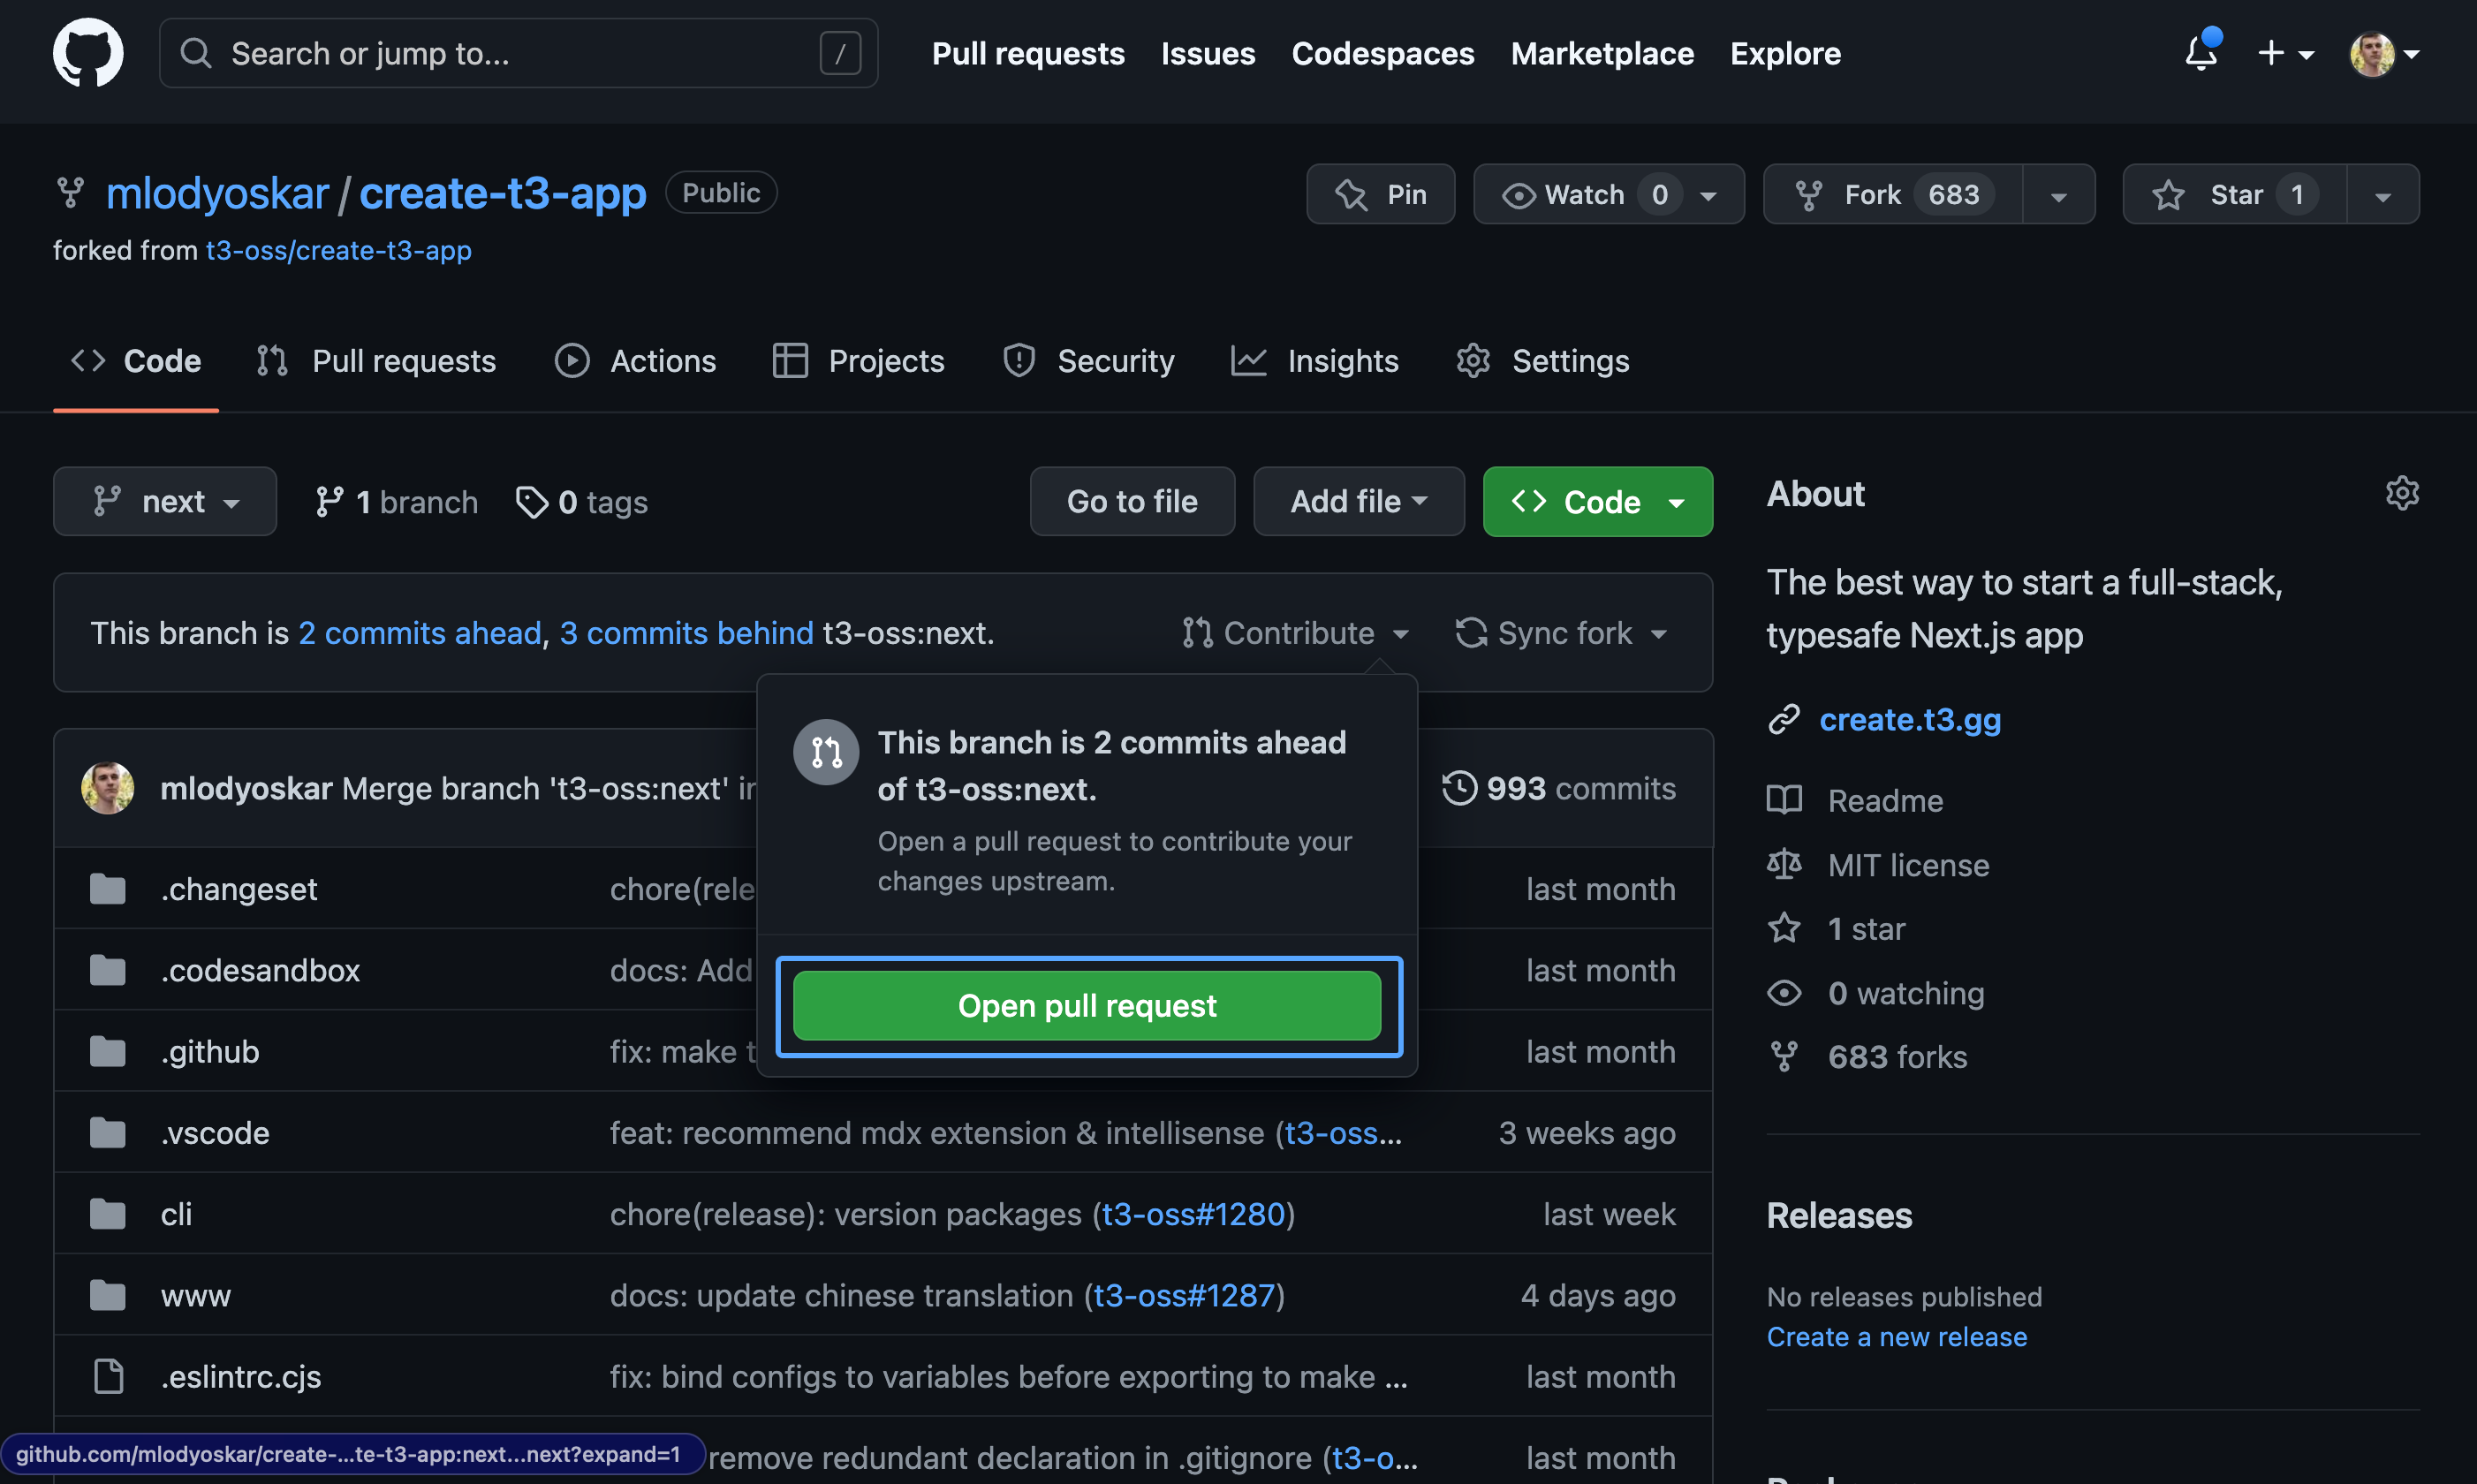
Task: Click the Sync fork dropdown arrow
Action: (1657, 632)
